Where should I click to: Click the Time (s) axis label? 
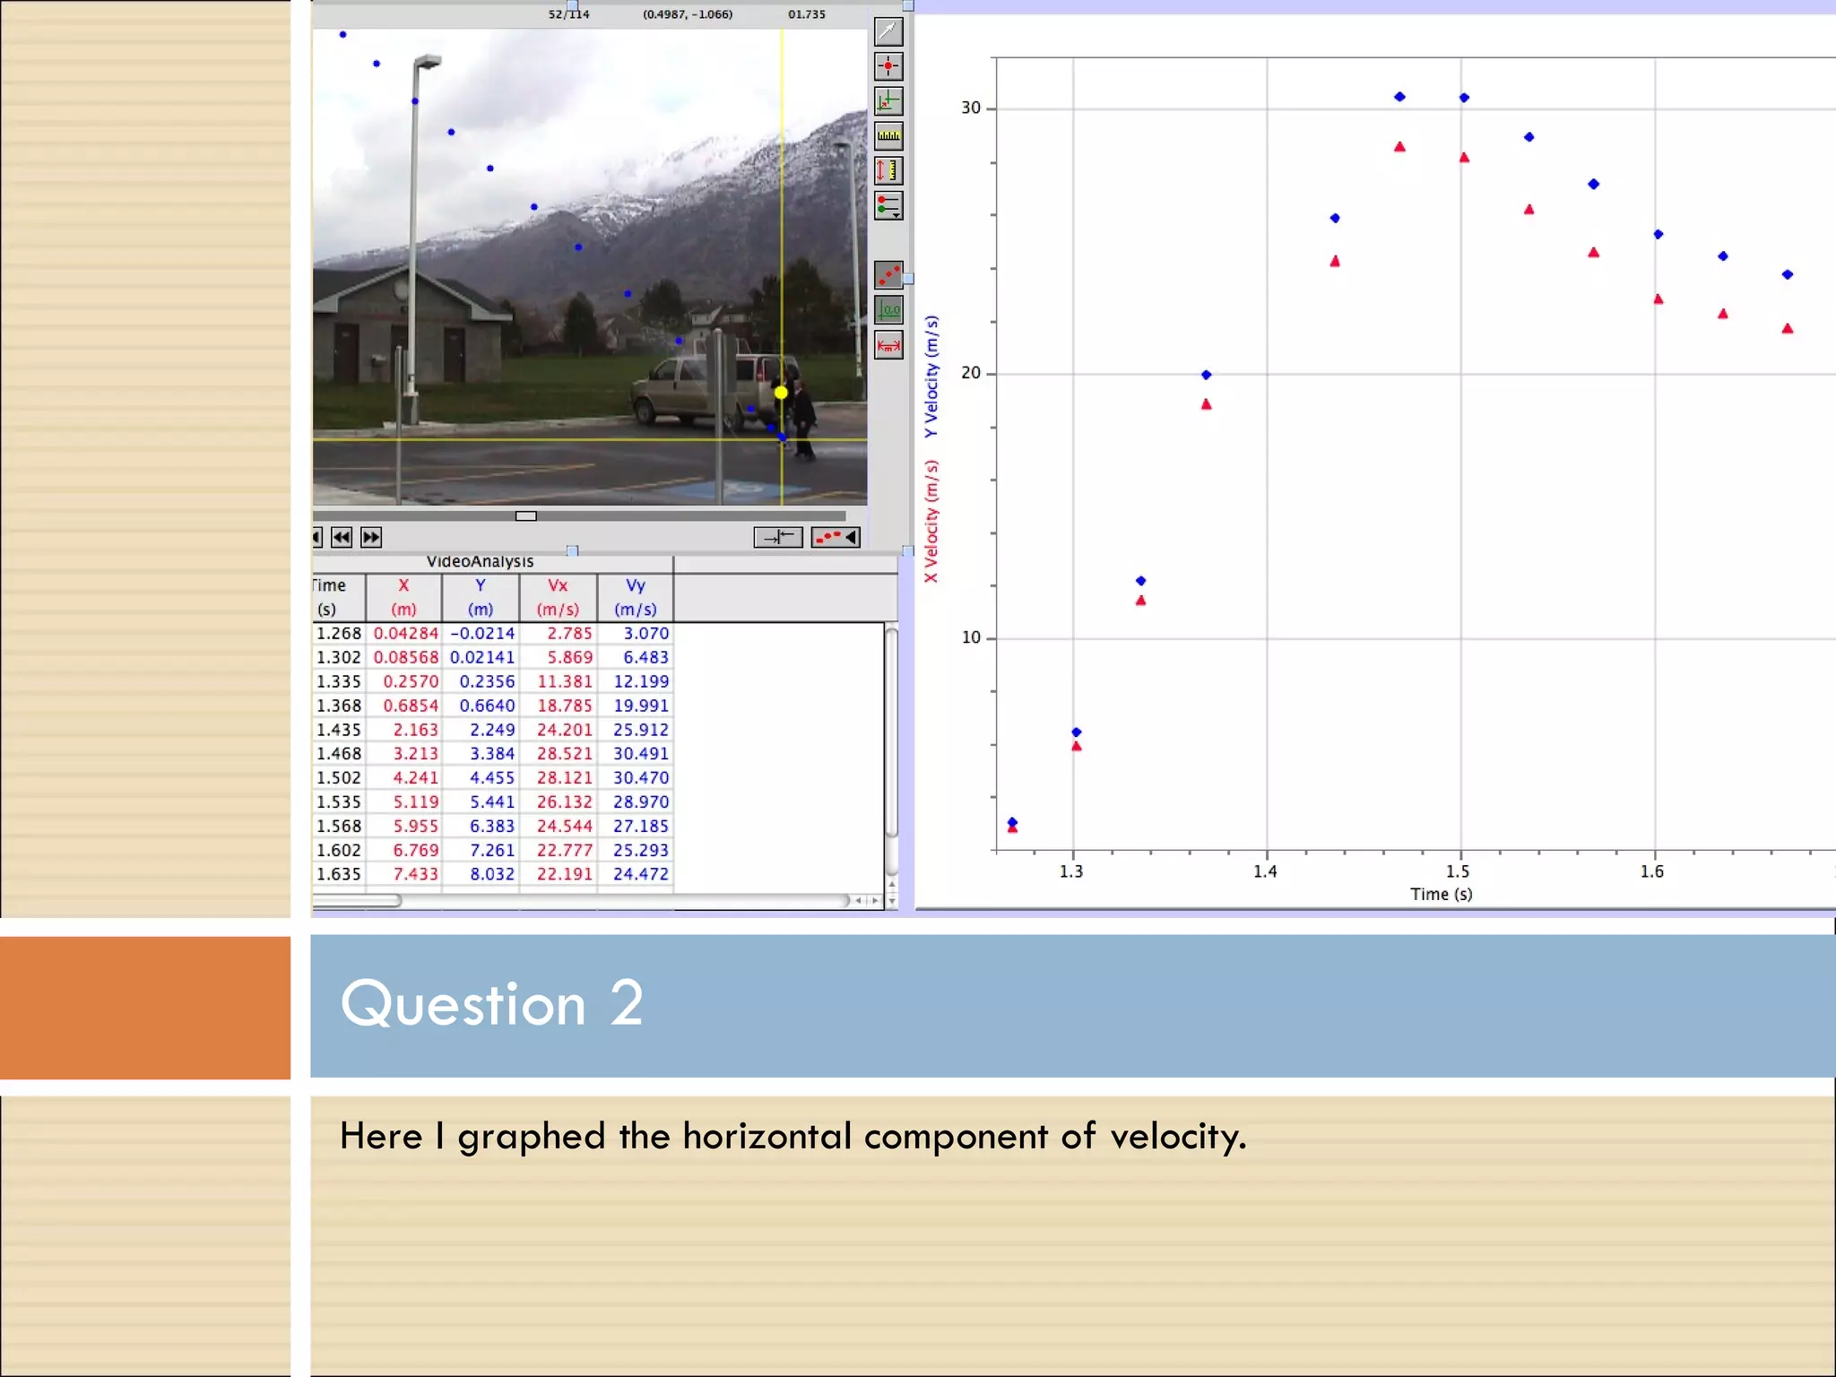coord(1441,894)
